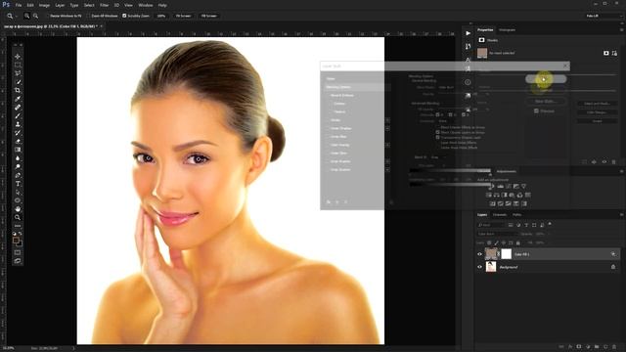The image size is (626, 352).
Task: Select the Lasso tool
Action: click(x=18, y=73)
